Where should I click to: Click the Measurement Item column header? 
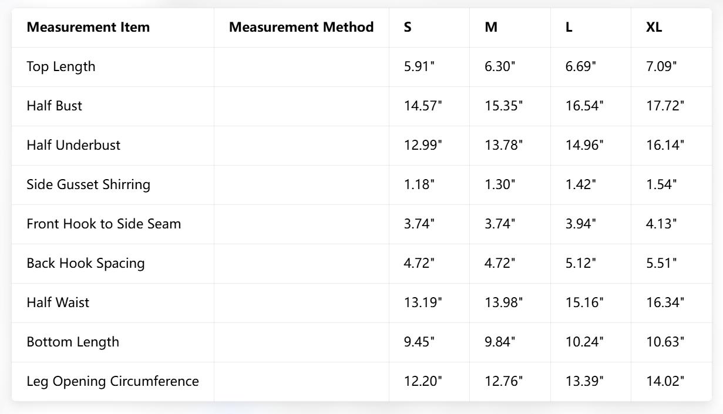88,27
